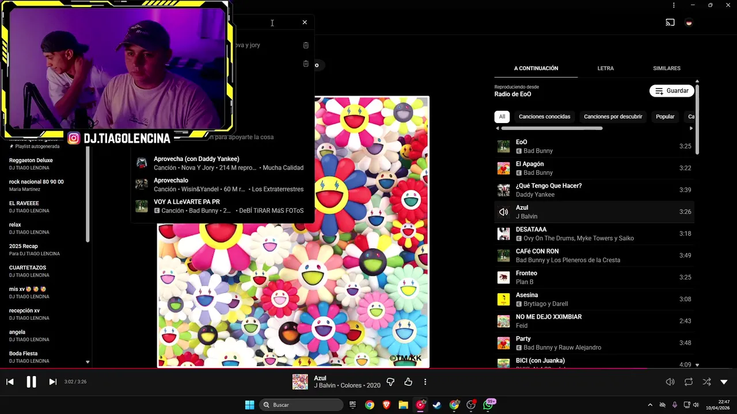Play NO ME DEJO XXIMBIAR by Feid
Viewport: 737px width, 414px height.
coord(594,321)
